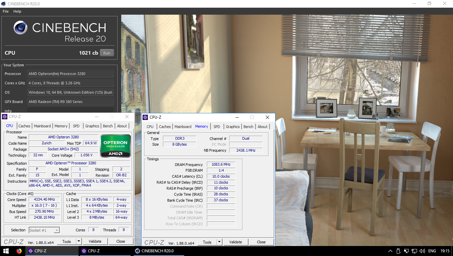The height and width of the screenshot is (256, 453).
Task: Maximize the Cinebench window
Action: 429,4
